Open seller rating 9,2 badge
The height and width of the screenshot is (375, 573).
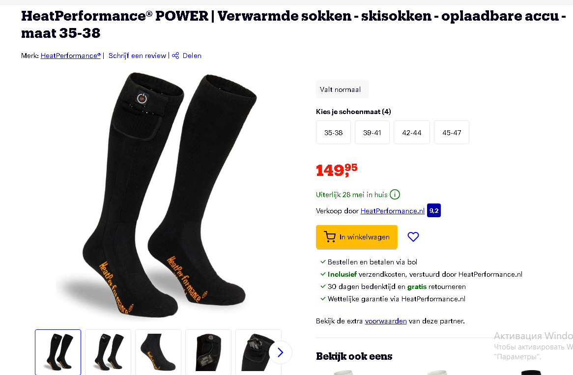[x=434, y=210]
